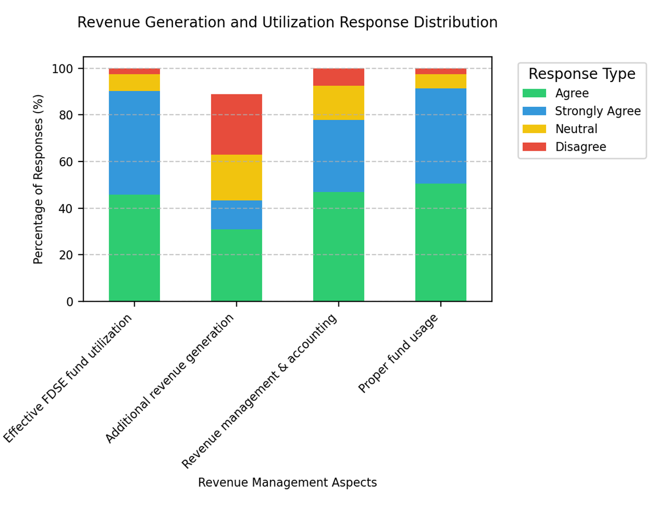Select the red segment of Revenue management & accounting
This screenshot has width=667, height=505.
tap(338, 77)
